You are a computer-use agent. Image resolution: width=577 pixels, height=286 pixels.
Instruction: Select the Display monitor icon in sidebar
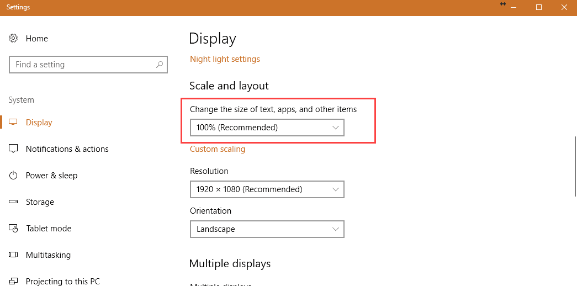(13, 122)
